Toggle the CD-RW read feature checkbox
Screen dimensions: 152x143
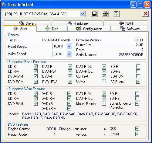(35, 71)
